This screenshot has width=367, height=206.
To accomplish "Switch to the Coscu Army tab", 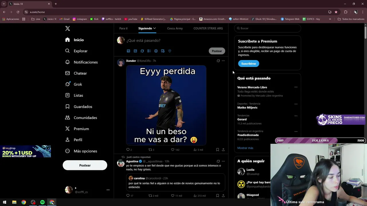I will pos(175,28).
